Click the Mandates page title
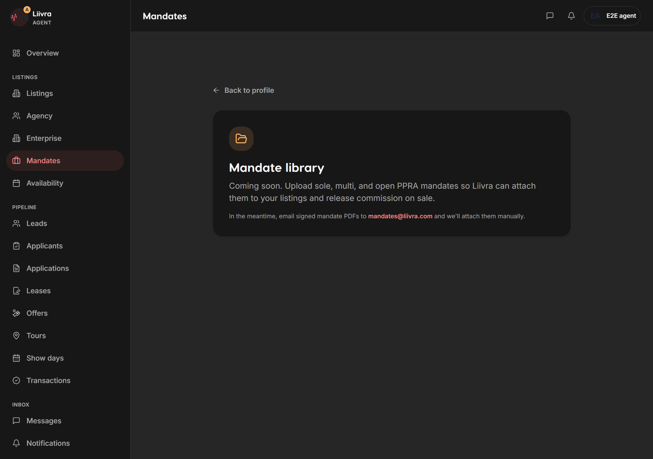Image resolution: width=653 pixels, height=459 pixels. (165, 16)
